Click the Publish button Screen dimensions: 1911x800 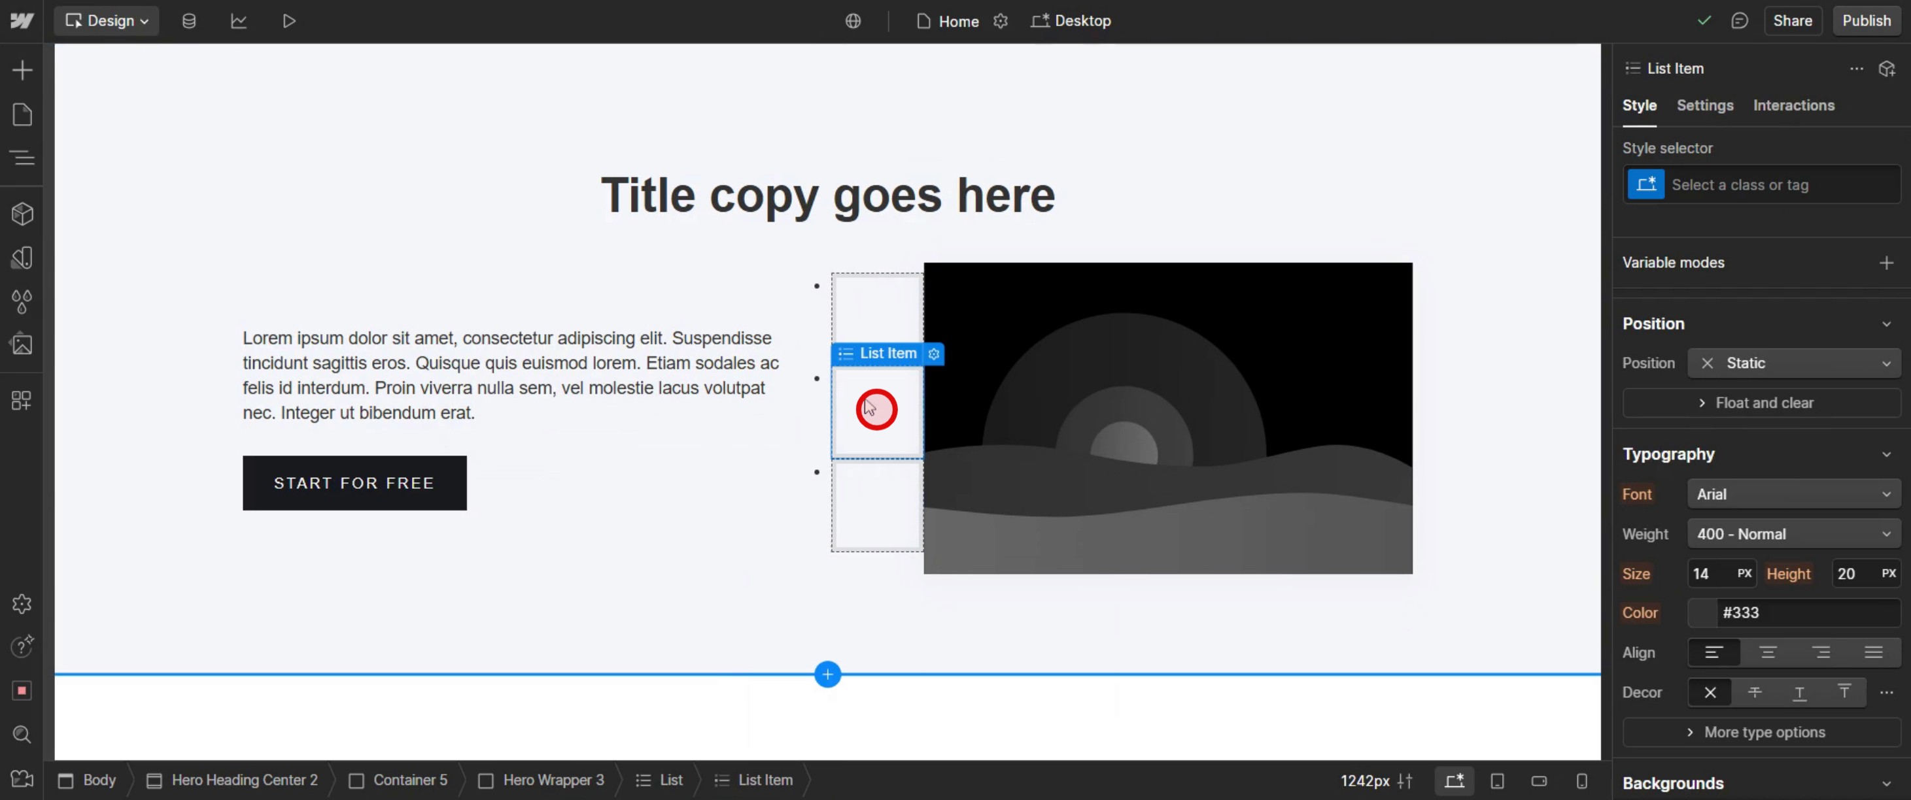[1866, 21]
